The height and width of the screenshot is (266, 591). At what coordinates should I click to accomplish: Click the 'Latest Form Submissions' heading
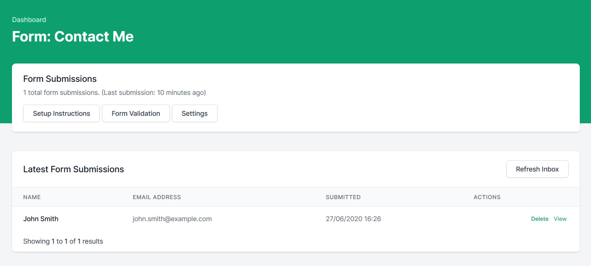click(x=74, y=169)
